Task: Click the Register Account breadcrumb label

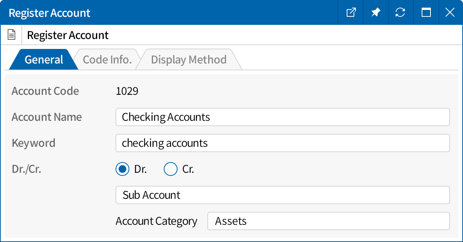Action: [x=68, y=35]
